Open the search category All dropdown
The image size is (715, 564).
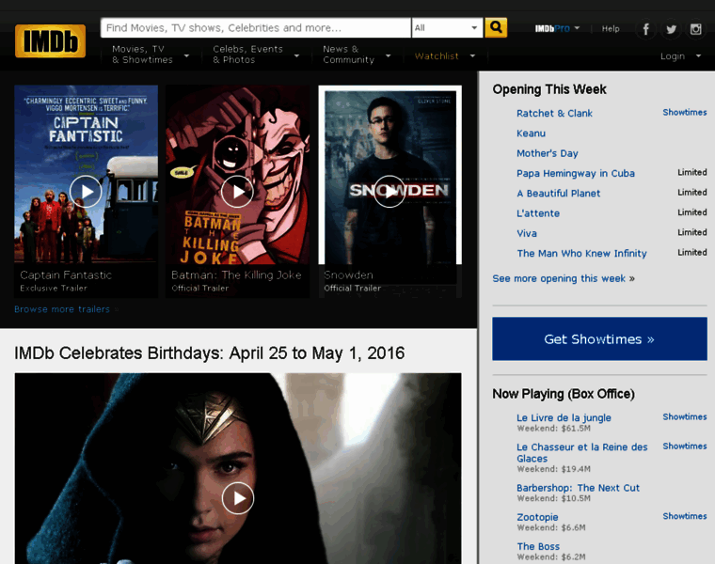[x=447, y=28]
